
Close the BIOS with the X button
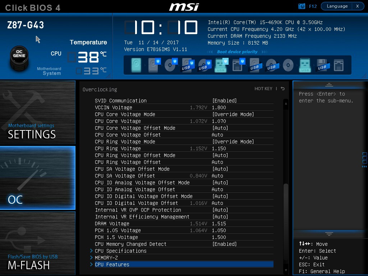pyautogui.click(x=358, y=6)
